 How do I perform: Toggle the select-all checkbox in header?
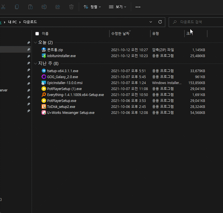coord(37,34)
